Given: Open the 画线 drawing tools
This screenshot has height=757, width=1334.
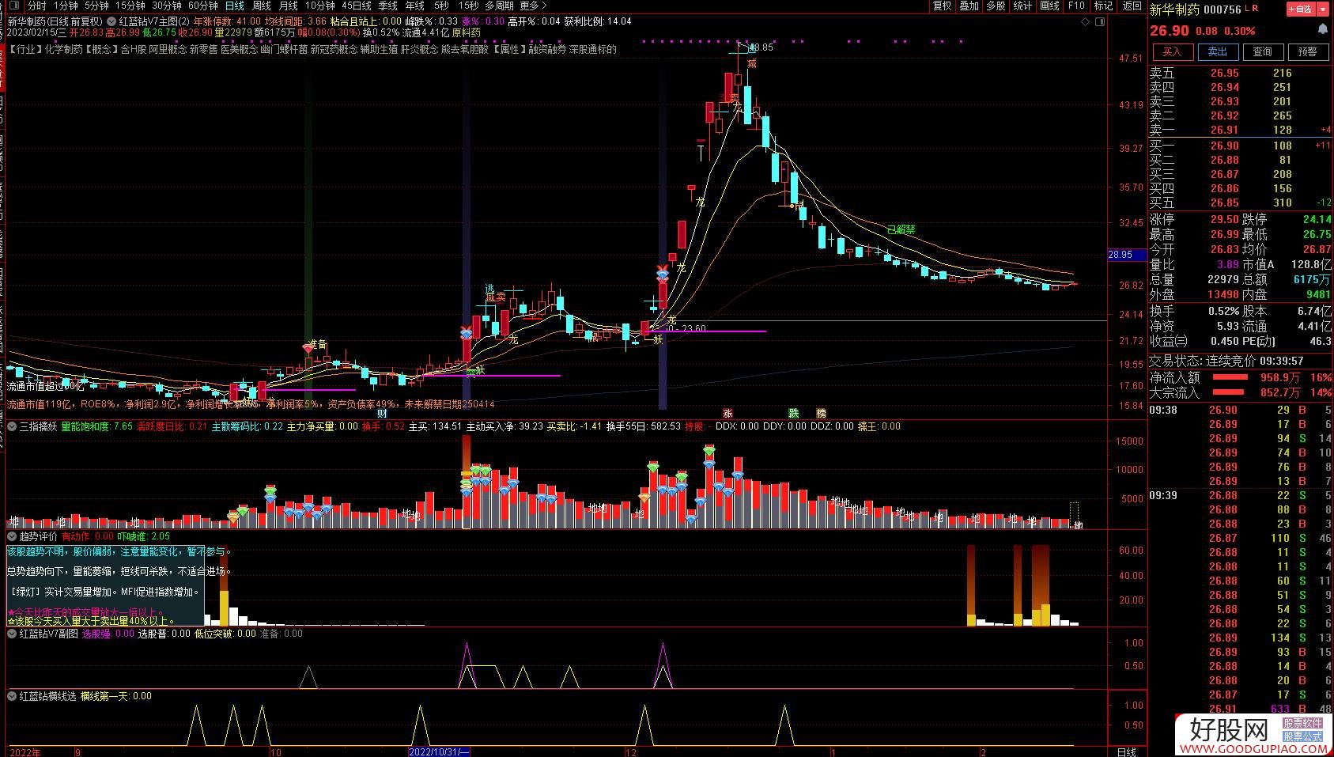Looking at the screenshot, I should pyautogui.click(x=1049, y=6).
